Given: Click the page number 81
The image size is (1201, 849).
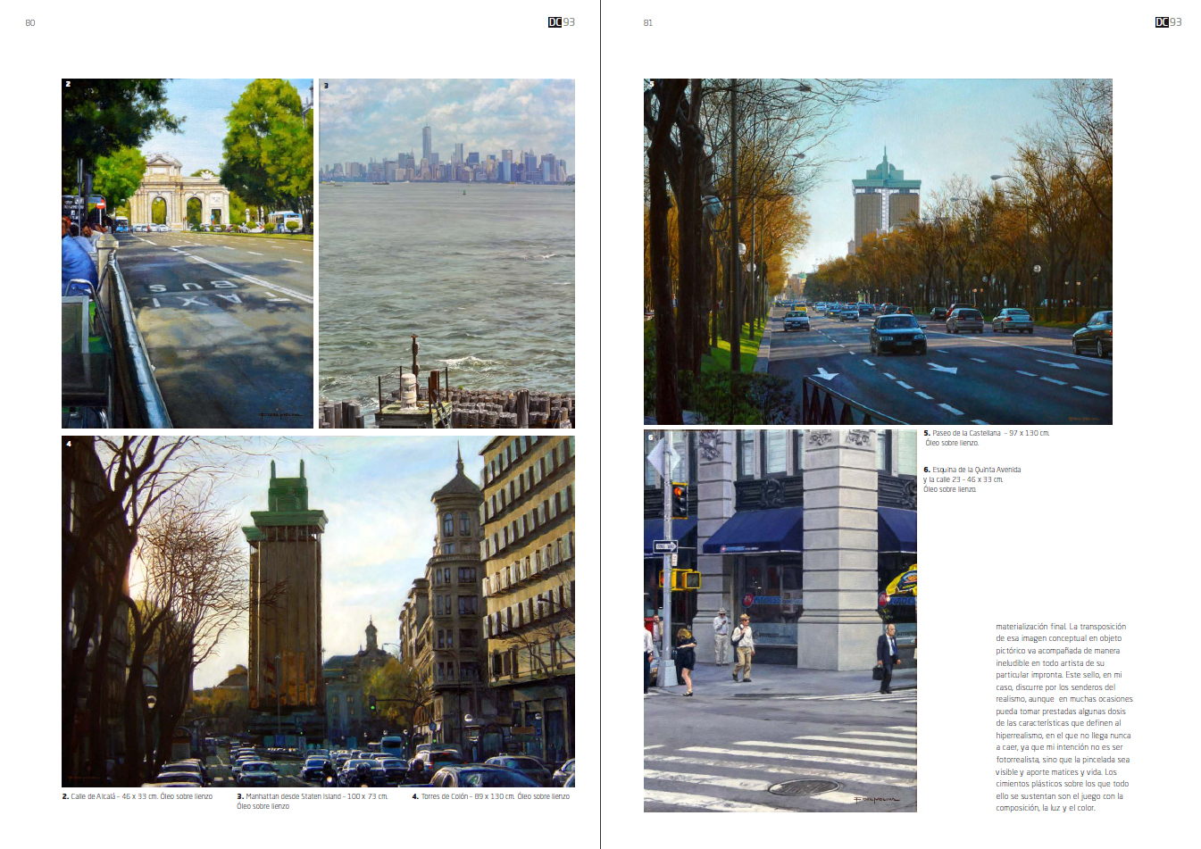Looking at the screenshot, I should click(647, 23).
